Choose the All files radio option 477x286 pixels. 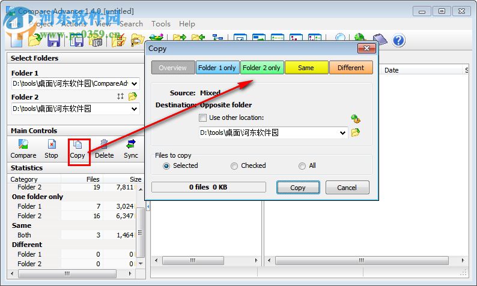click(302, 165)
